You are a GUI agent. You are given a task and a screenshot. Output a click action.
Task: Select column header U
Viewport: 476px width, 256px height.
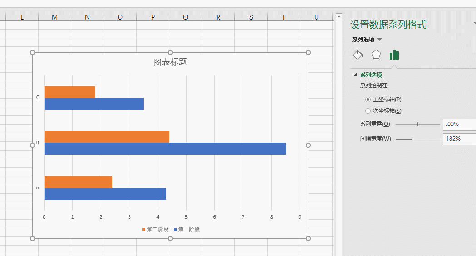[x=317, y=17]
